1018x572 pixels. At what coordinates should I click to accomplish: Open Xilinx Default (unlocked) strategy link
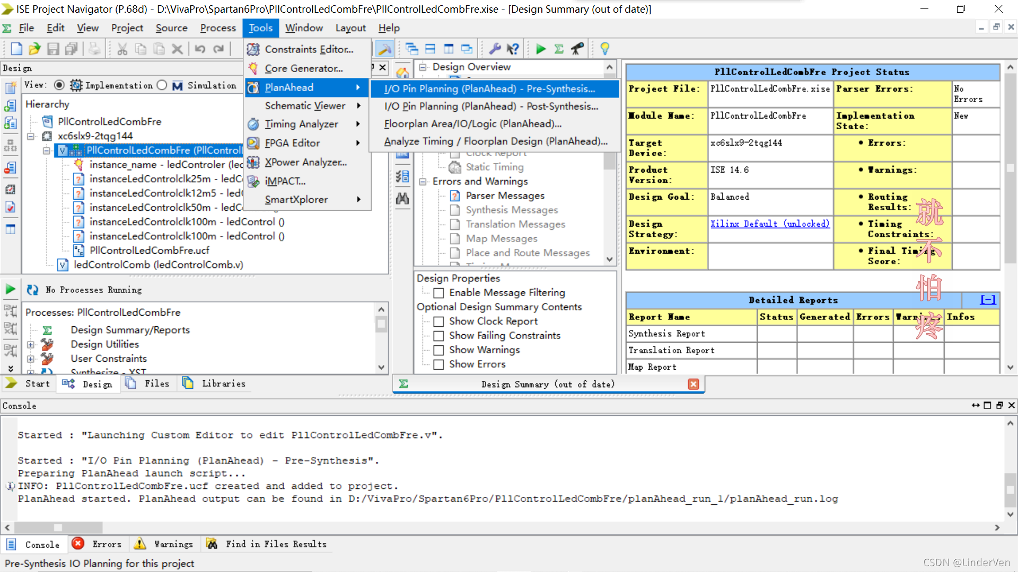point(770,224)
